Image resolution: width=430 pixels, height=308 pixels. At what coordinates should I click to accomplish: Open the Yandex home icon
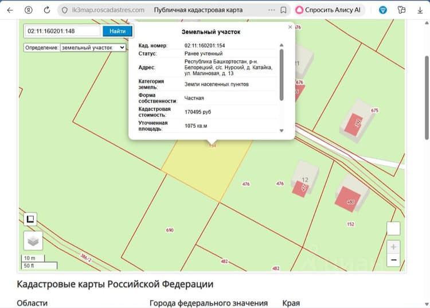(x=29, y=10)
